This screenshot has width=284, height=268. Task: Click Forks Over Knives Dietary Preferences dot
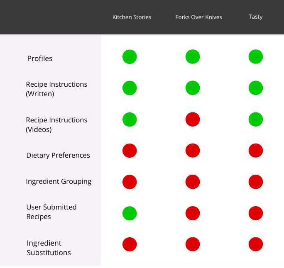(193, 150)
